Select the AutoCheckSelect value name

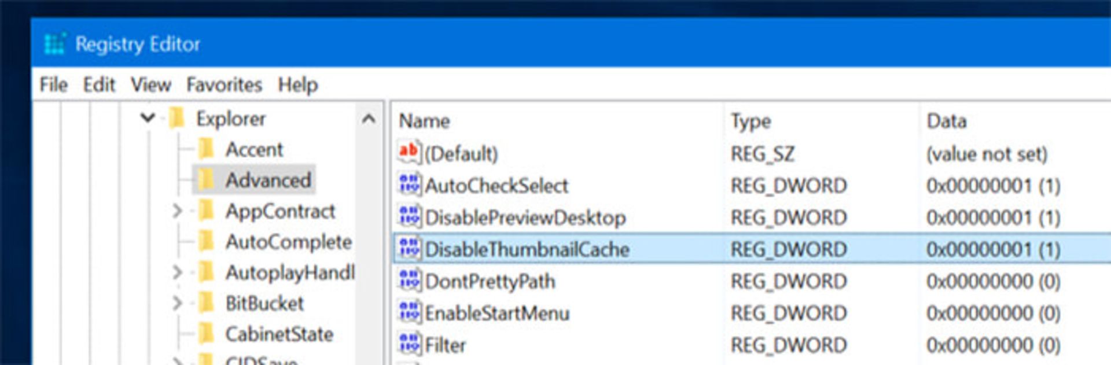(x=496, y=186)
